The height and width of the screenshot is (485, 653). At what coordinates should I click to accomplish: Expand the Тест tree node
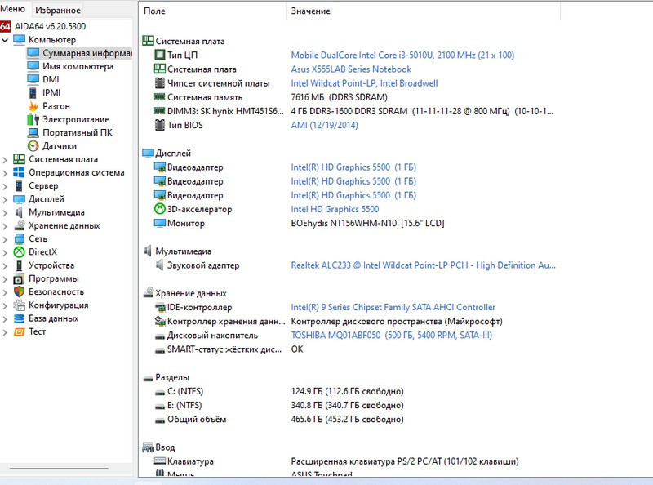click(x=5, y=332)
